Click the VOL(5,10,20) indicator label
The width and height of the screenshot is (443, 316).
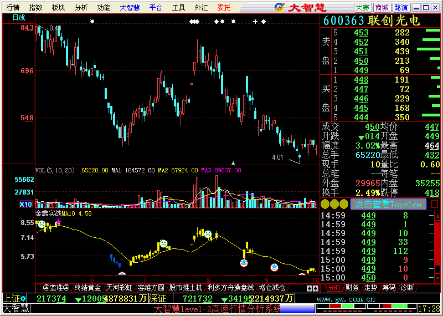tap(55, 170)
